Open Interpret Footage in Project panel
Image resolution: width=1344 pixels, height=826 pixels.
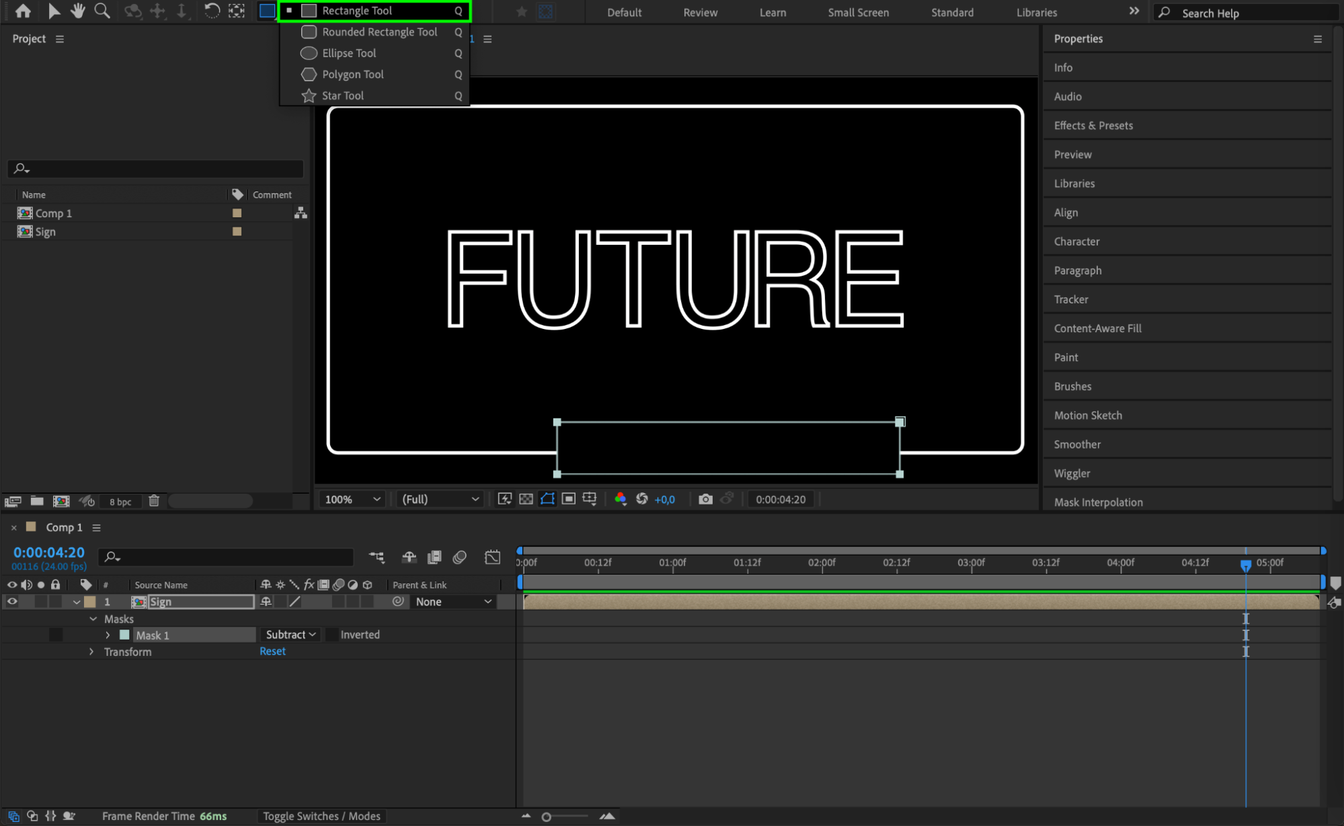[x=13, y=501]
